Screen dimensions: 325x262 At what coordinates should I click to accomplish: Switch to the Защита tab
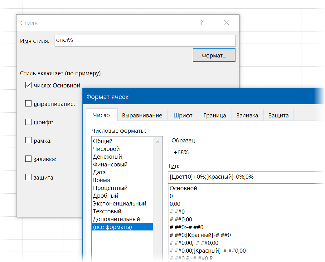[x=279, y=115]
